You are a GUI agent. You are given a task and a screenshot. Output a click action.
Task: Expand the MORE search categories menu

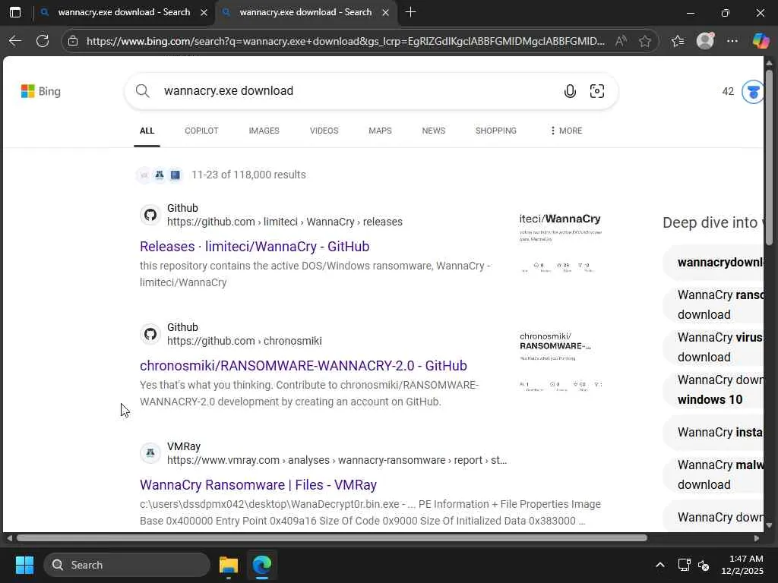(566, 131)
